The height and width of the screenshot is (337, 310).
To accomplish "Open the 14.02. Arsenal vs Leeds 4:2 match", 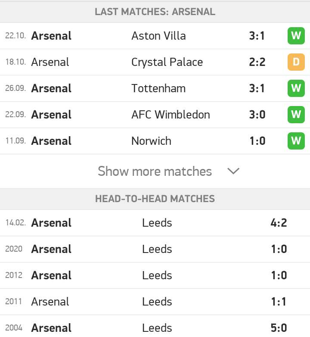I will (155, 223).
